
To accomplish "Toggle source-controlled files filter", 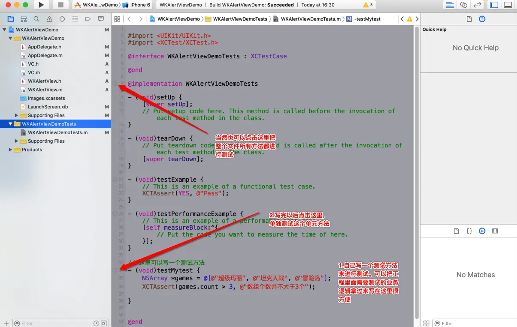I will point(104,324).
